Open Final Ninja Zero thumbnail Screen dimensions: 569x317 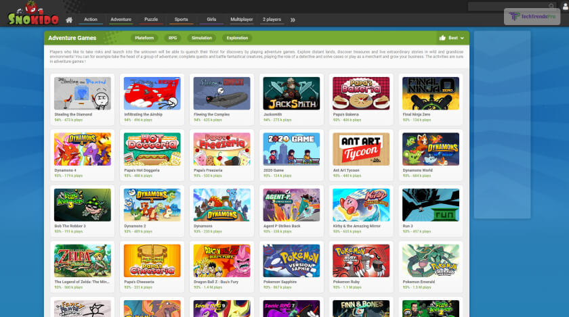[x=431, y=93]
